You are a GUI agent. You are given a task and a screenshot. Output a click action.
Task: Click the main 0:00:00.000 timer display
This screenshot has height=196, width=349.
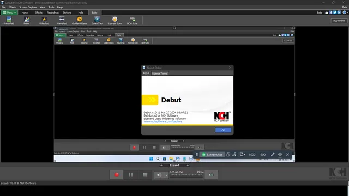coord(176,172)
